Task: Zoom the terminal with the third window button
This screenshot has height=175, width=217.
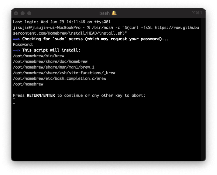Action: tap(29, 13)
